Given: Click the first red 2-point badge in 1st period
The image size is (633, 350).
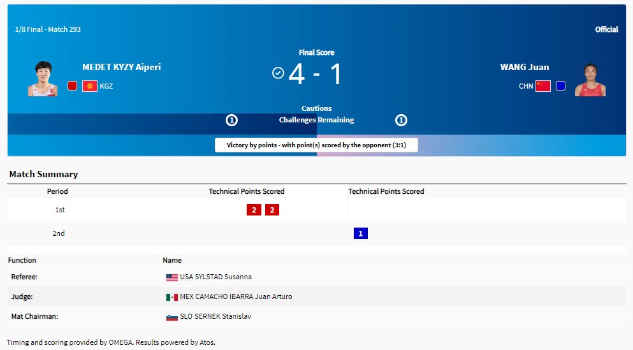Looking at the screenshot, I should coord(254,210).
